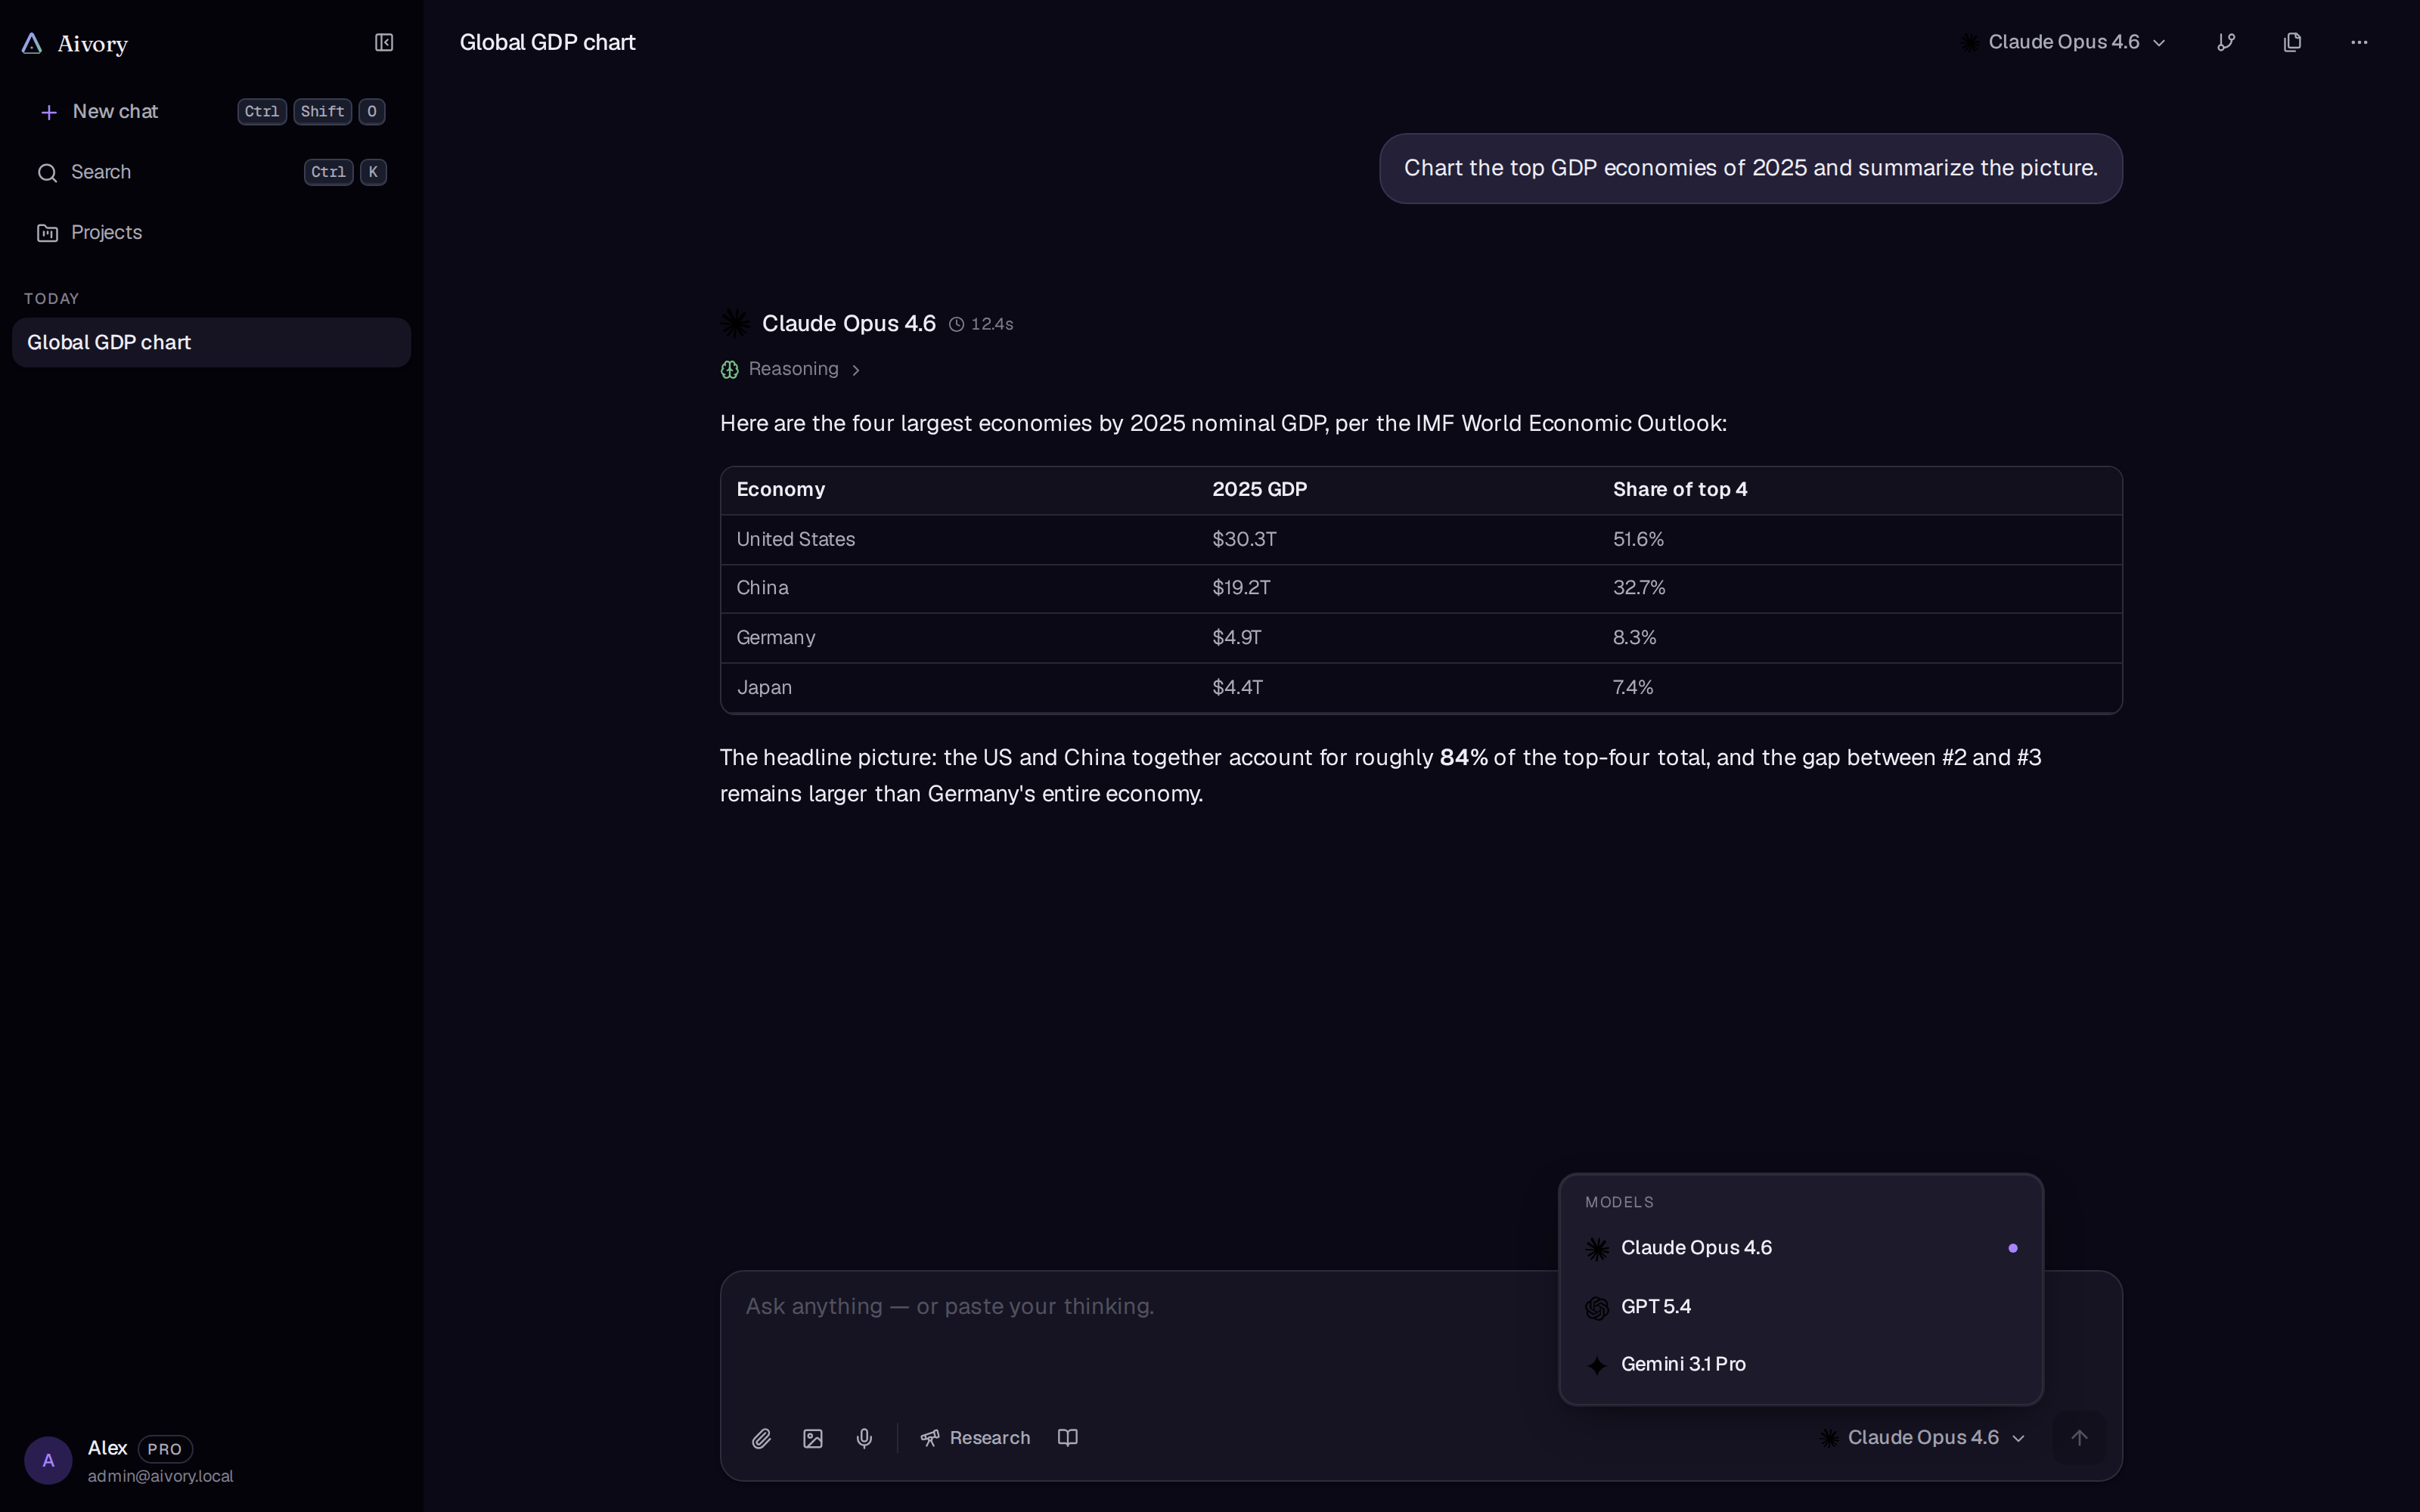Click the copy conversation icon
The height and width of the screenshot is (1512, 2420).
(2293, 42)
